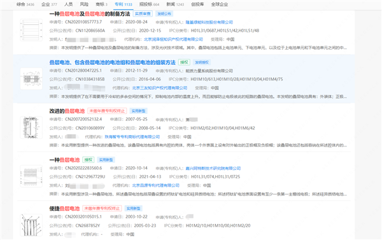Open the 一种叠层电池 utility model title

pyautogui.click(x=64, y=160)
